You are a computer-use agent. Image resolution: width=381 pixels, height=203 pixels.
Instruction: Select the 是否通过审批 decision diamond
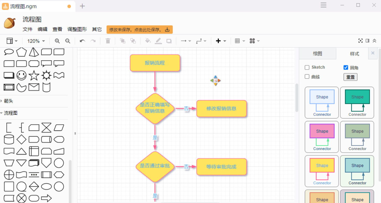155,166
